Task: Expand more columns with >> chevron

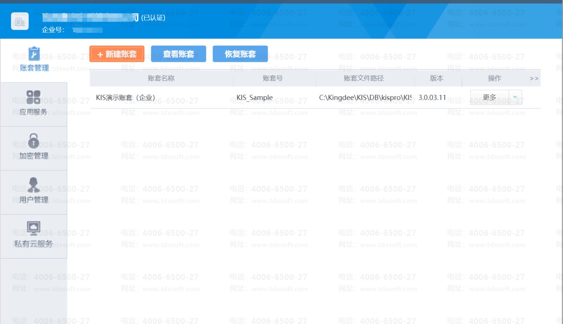Action: 534,78
